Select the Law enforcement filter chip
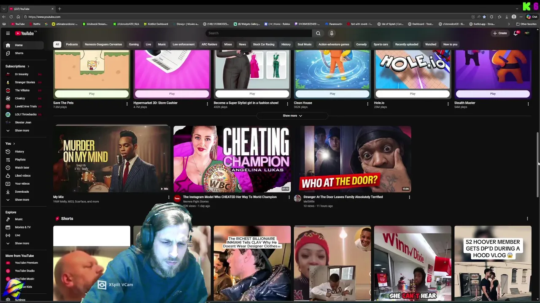540x303 pixels. 184,44
